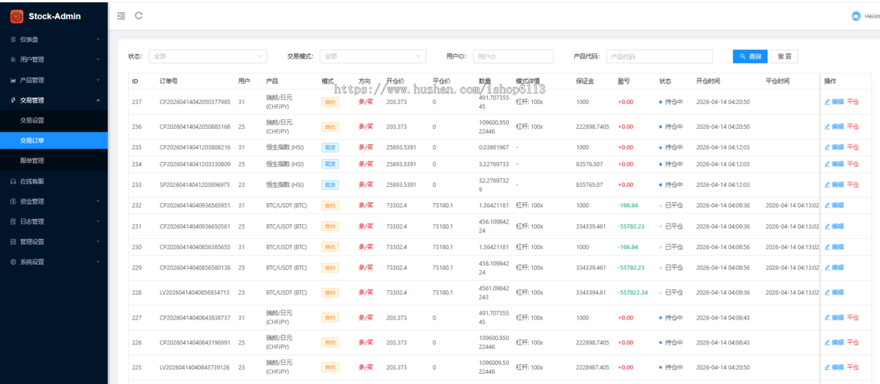Click the 现货 tag in row ID 235
The height and width of the screenshot is (384, 880).
tap(329, 147)
